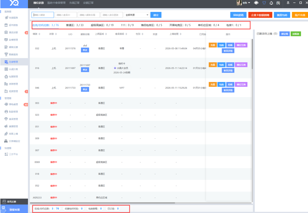Expand the 全部來源 source dropdown
The image size is (308, 213).
click(136, 15)
